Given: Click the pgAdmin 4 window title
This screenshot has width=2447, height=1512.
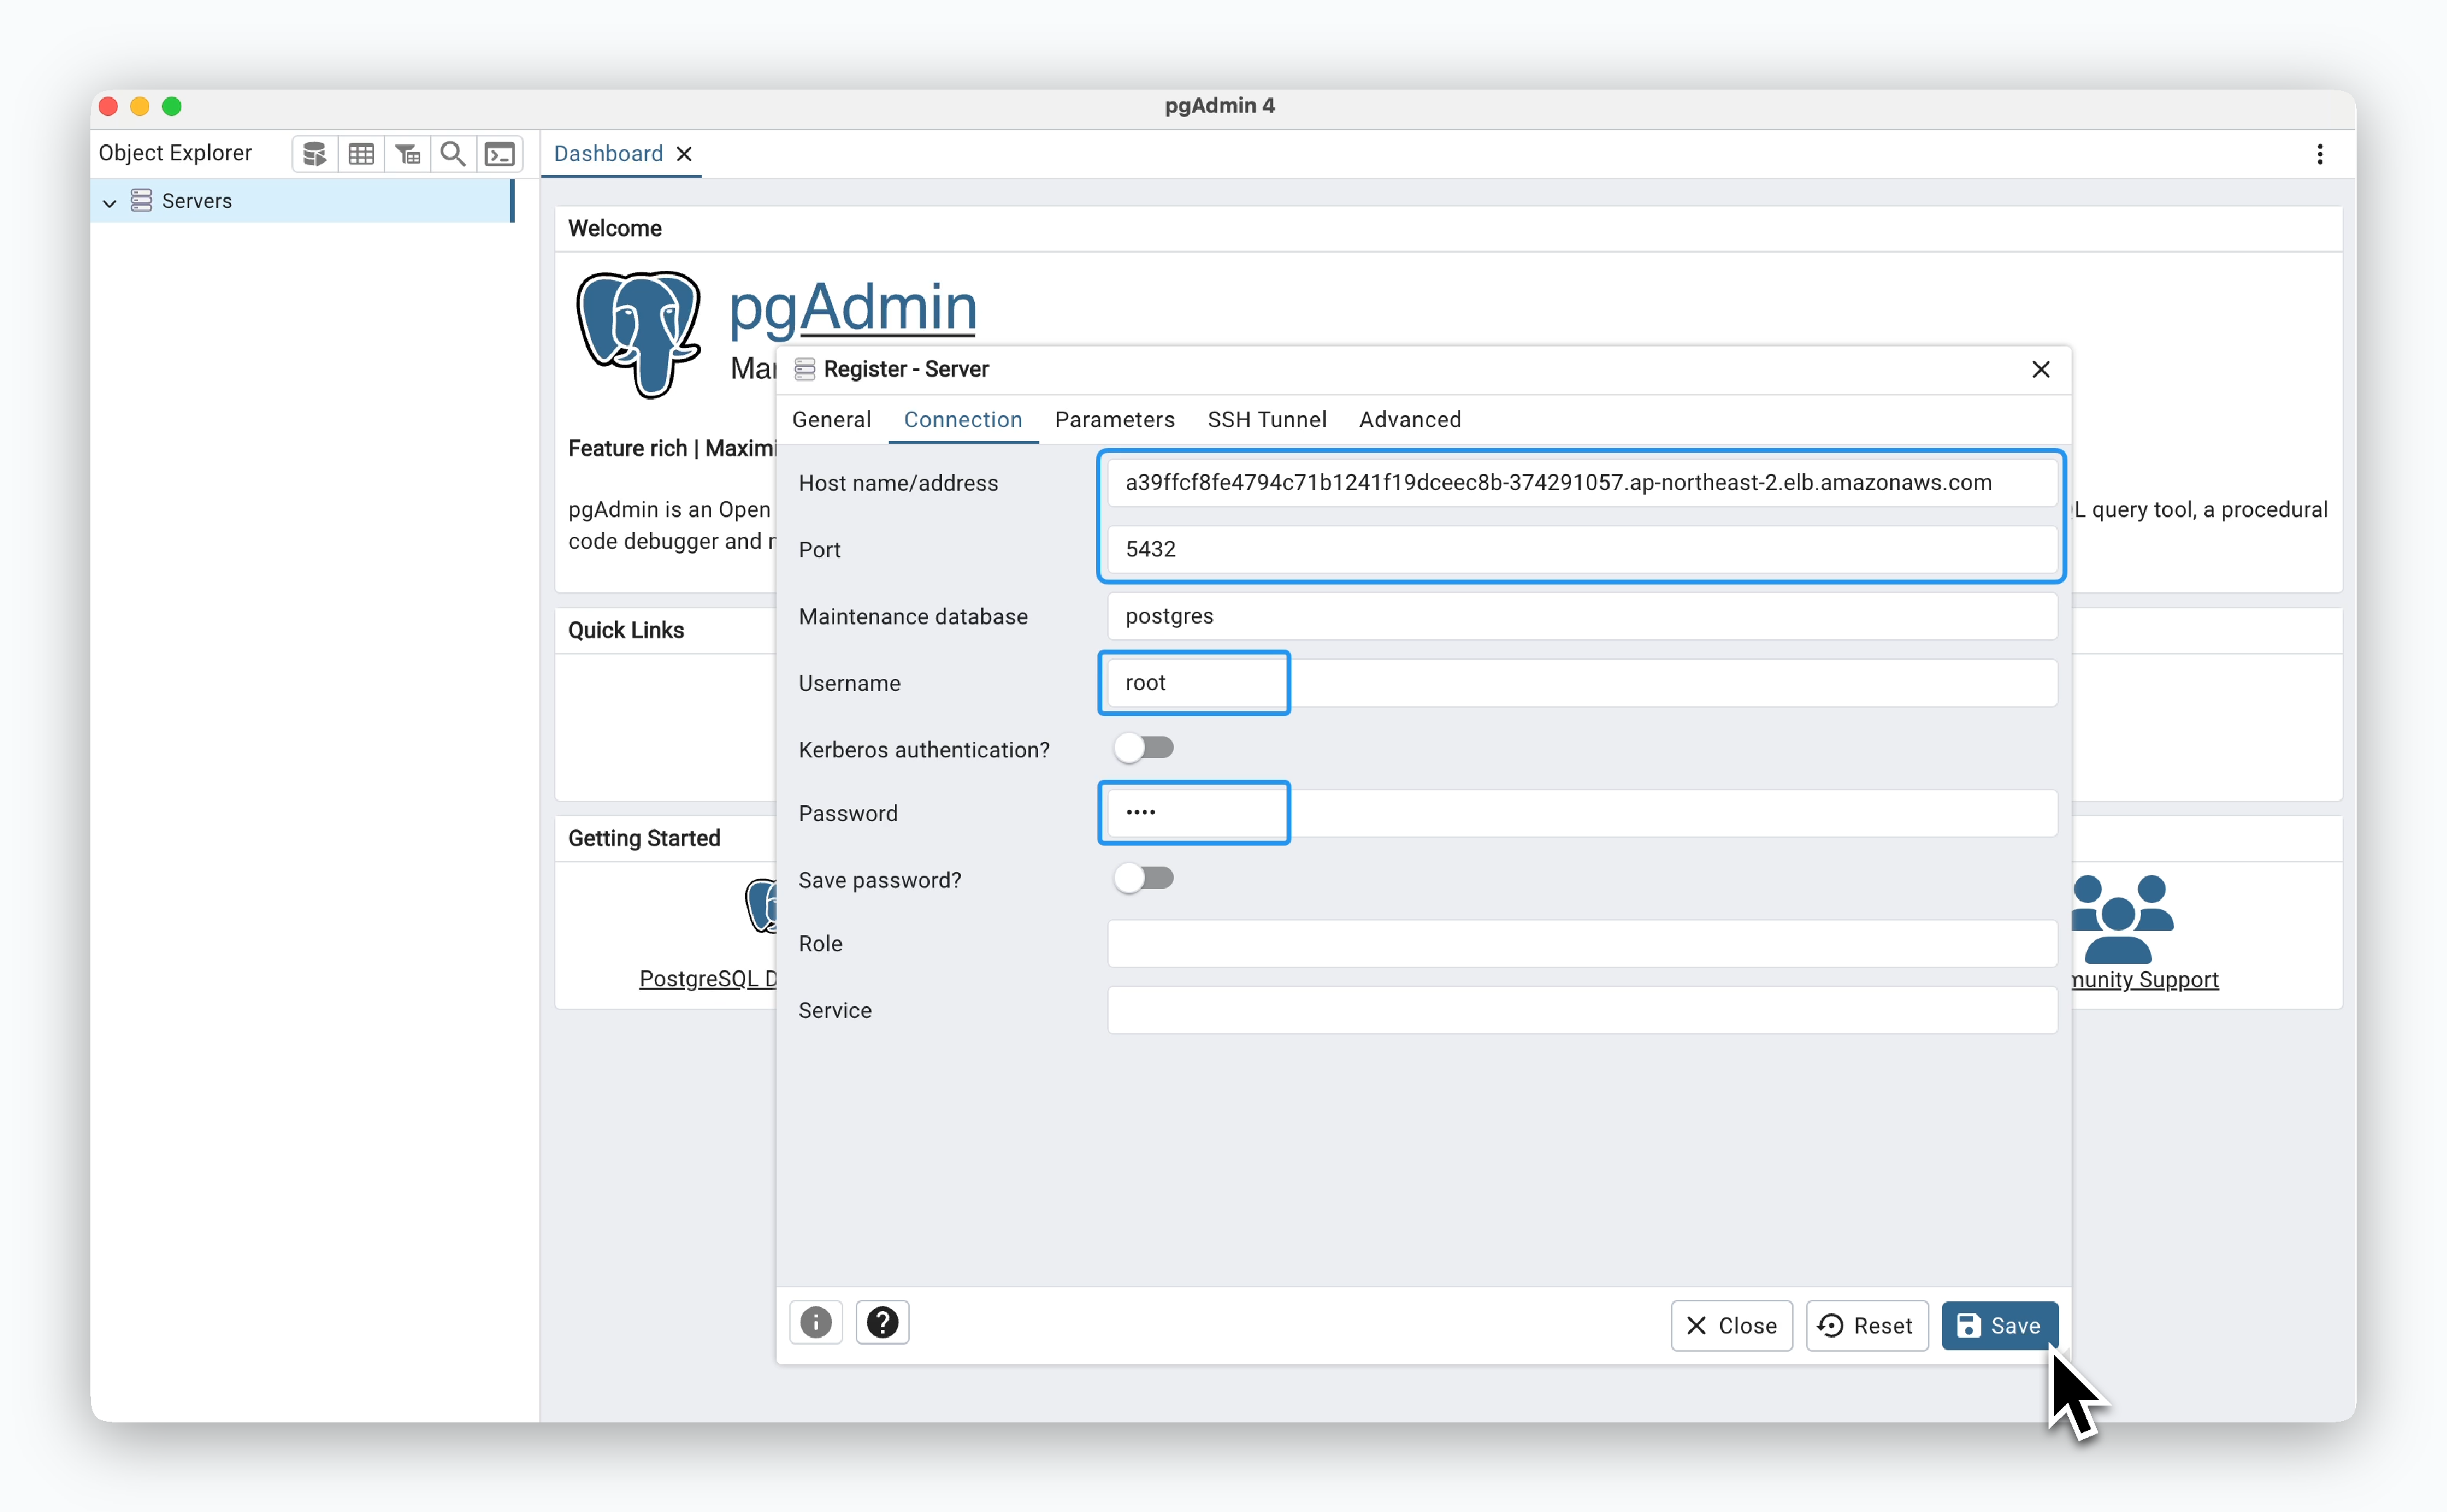Looking at the screenshot, I should (x=1219, y=105).
